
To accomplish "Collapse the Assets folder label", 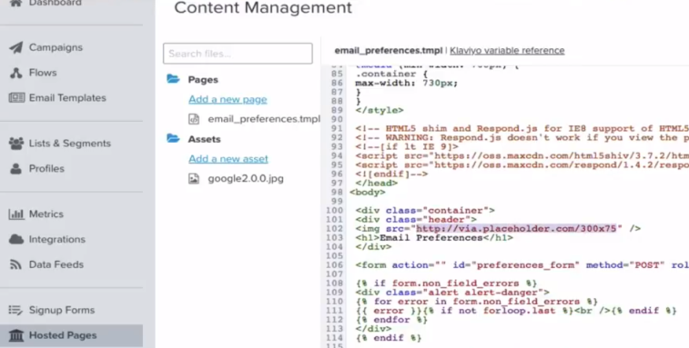I will 204,139.
